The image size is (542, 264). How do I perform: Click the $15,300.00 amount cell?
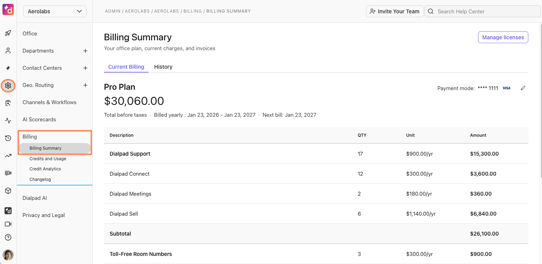(484, 154)
